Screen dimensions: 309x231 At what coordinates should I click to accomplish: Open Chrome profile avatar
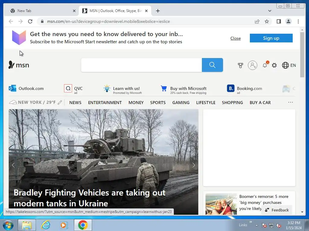point(288,21)
